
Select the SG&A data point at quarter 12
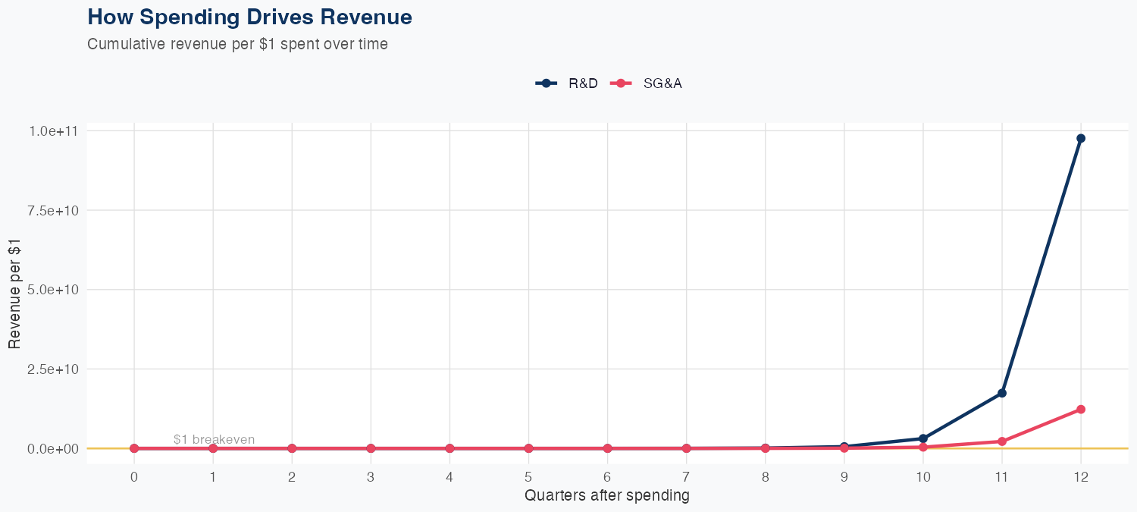click(x=1081, y=410)
